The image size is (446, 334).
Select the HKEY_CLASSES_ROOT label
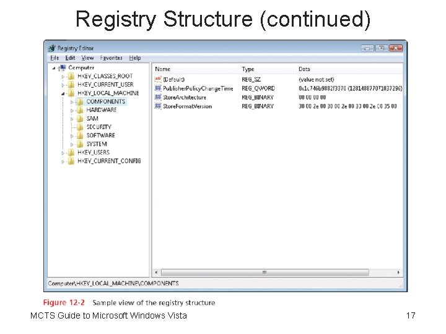pos(105,76)
